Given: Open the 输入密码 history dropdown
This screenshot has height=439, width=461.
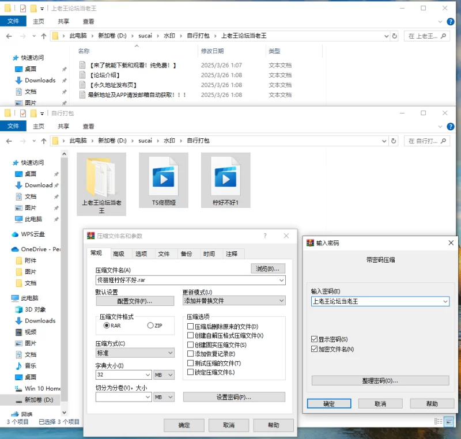Looking at the screenshot, I should point(445,301).
